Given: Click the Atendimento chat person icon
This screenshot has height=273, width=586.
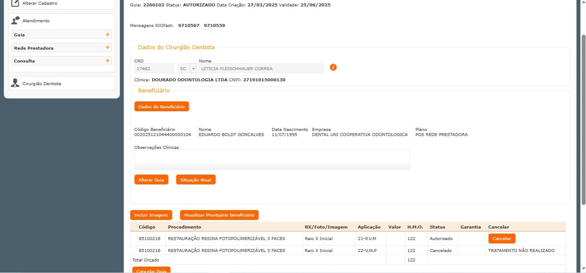Looking at the screenshot, I should coord(15,21).
